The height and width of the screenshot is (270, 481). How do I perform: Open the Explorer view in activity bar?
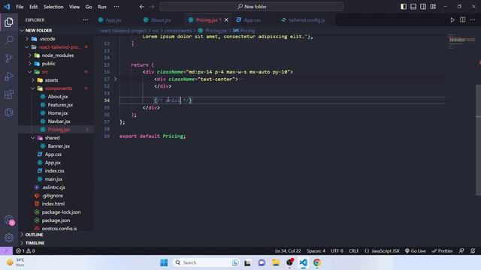coord(9,22)
